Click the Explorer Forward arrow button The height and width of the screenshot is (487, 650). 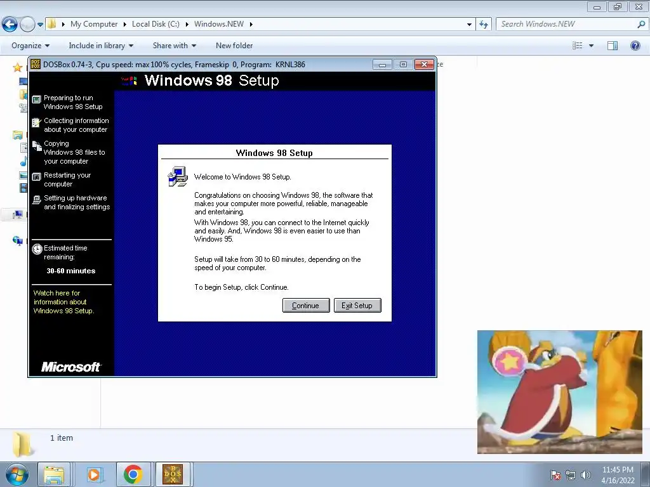[x=27, y=25]
